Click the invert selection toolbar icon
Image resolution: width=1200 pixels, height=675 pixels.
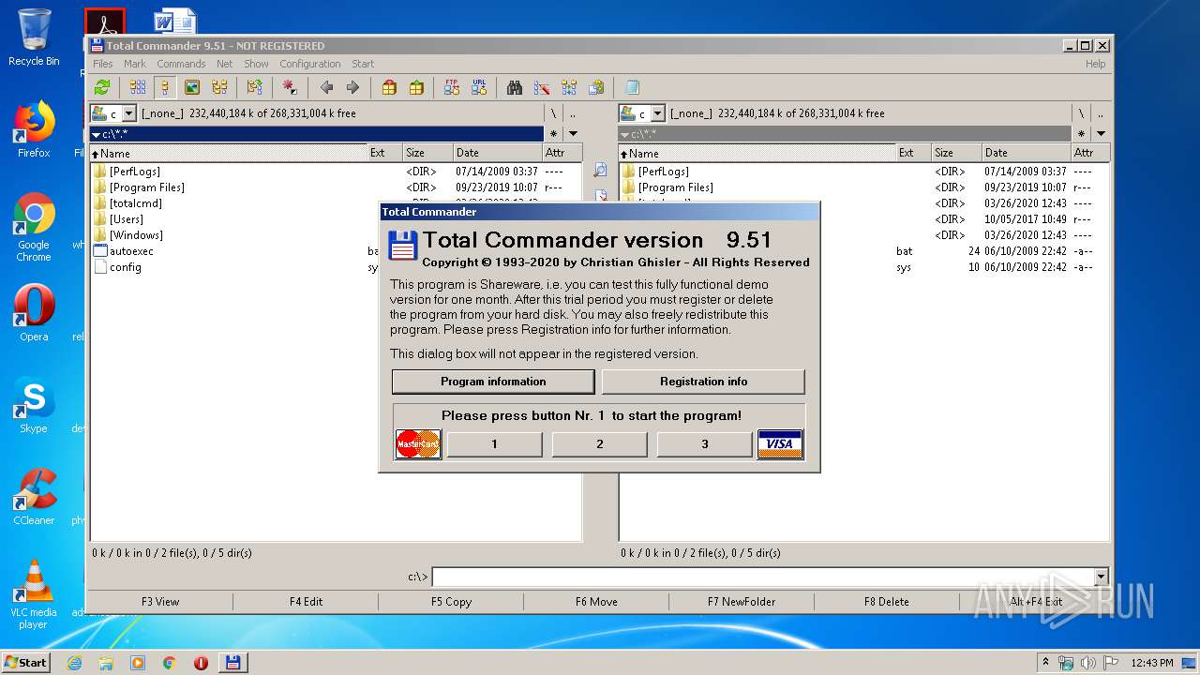point(254,87)
